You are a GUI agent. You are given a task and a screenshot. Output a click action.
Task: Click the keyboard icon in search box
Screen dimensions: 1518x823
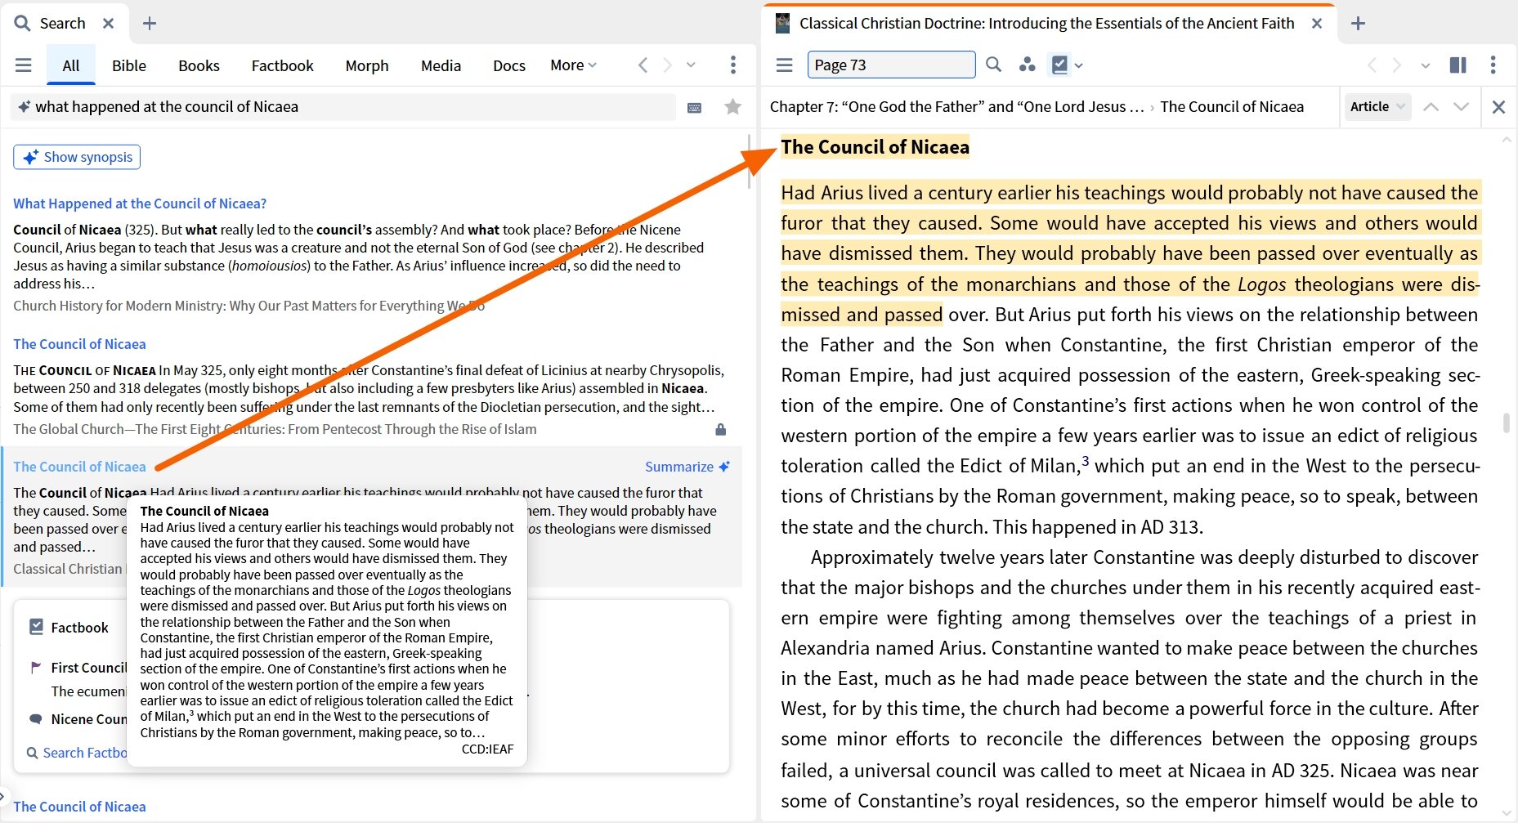[694, 108]
